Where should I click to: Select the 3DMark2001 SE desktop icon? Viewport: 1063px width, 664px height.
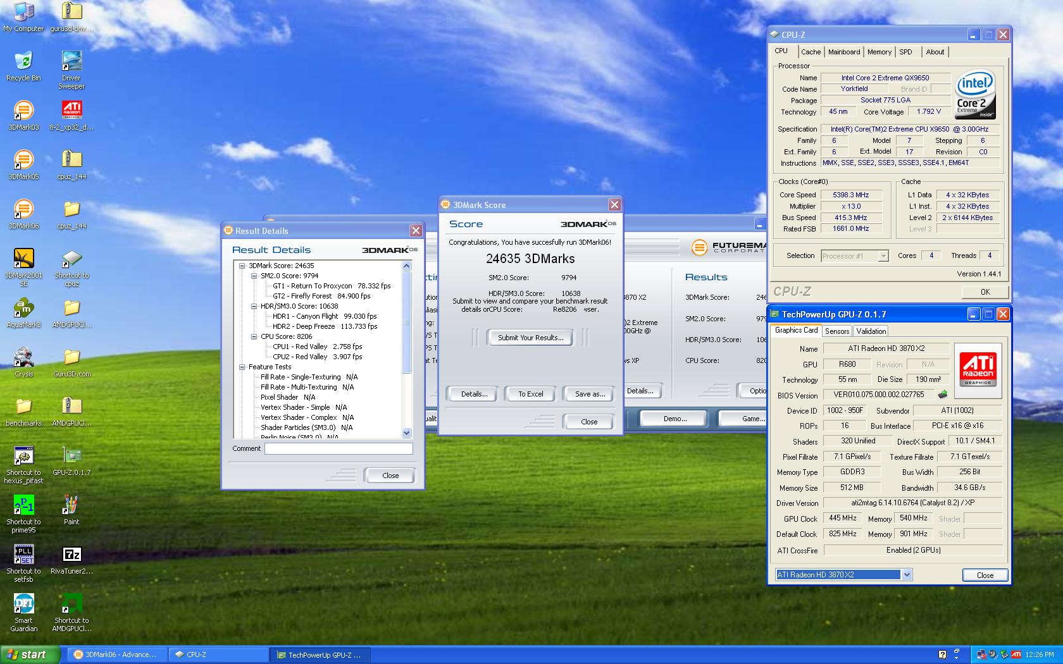click(x=23, y=267)
